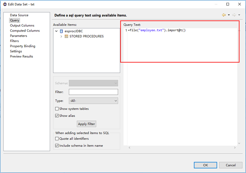Go to the Preview Results page
This screenshot has height=173, width=246.
tap(21, 57)
